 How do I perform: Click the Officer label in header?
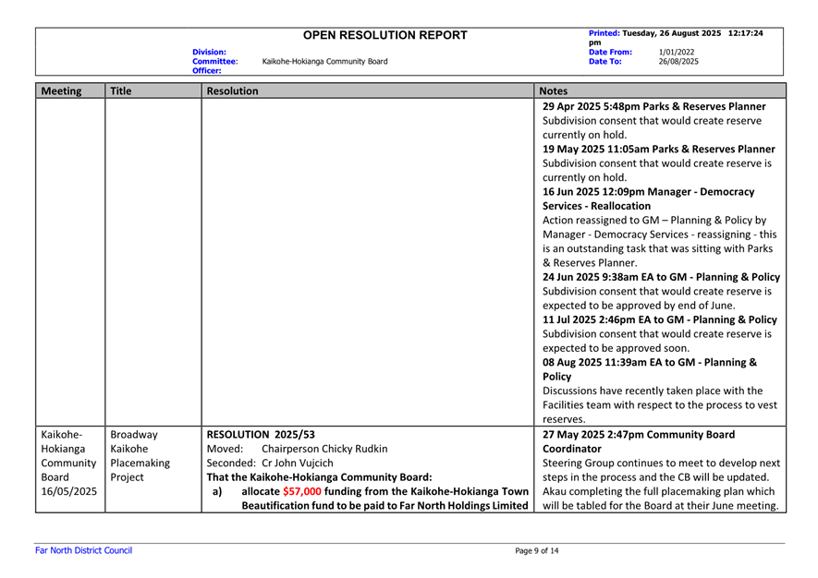point(207,71)
